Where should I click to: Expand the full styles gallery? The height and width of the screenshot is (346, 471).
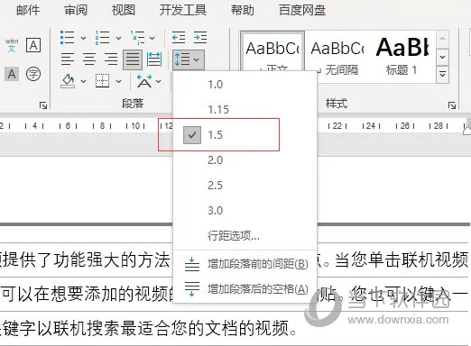pyautogui.click(x=442, y=74)
